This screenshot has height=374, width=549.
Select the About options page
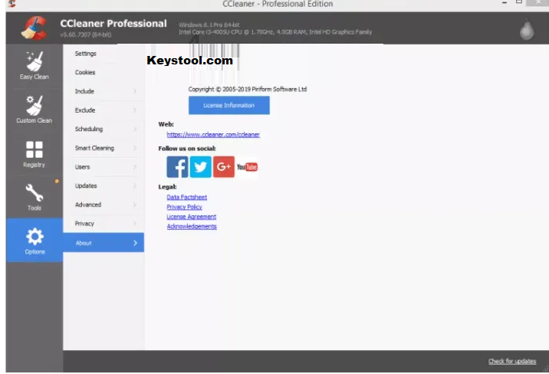coord(104,242)
